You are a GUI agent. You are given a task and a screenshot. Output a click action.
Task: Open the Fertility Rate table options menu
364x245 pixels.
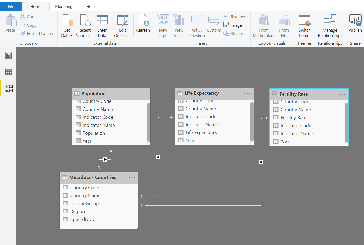coord(342,95)
